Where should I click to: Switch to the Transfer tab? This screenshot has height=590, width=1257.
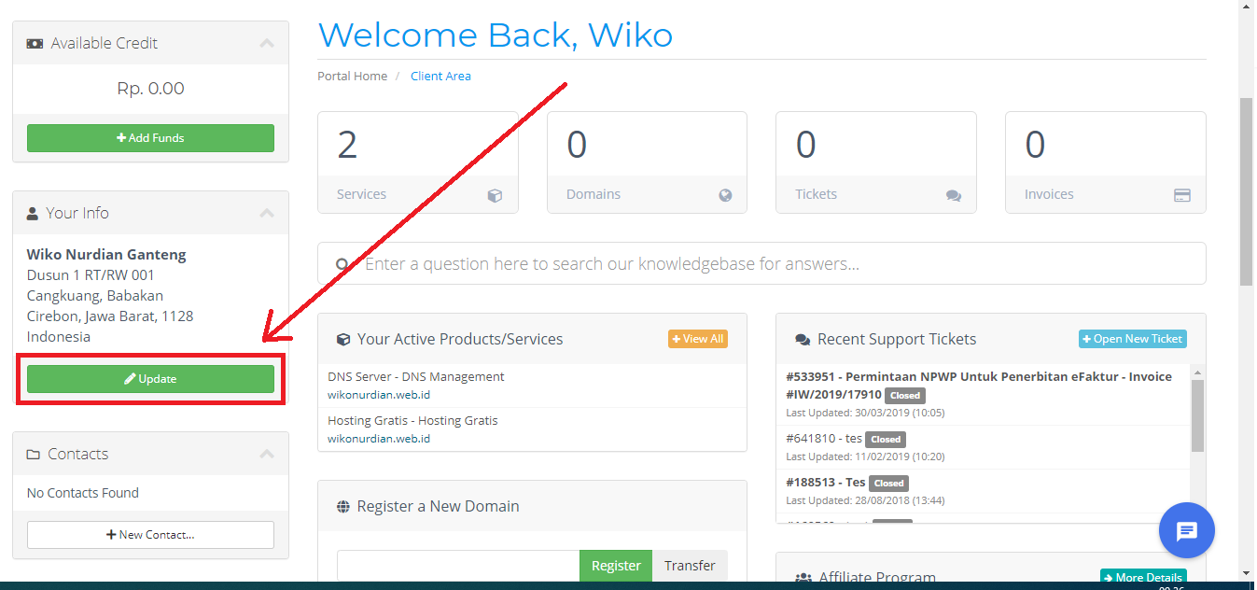690,565
